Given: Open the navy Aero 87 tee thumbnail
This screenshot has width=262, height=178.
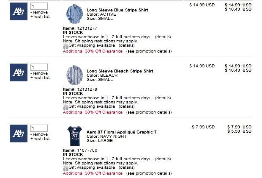Looking at the screenshot, I should 74,136.
